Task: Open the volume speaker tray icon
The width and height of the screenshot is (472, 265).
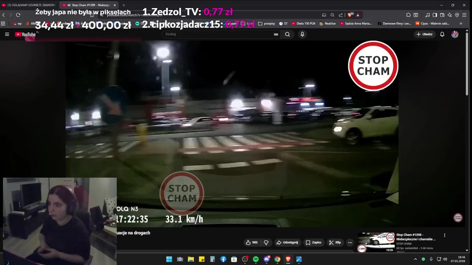Action: [x=445, y=259]
